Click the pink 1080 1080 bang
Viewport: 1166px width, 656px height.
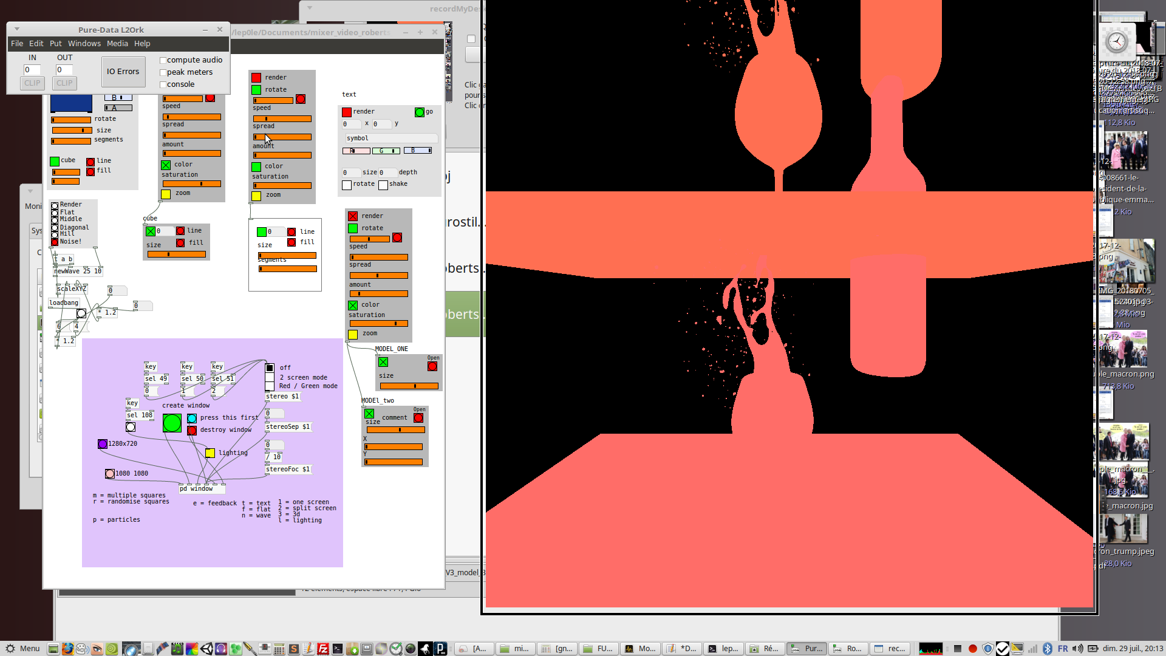[x=110, y=474]
